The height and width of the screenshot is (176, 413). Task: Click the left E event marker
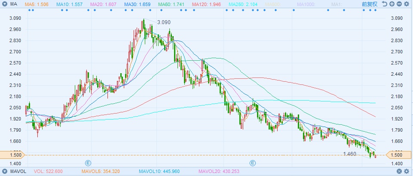tap(88, 163)
